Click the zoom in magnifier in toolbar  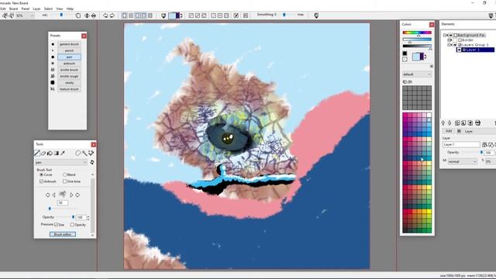pyautogui.click(x=5, y=15)
